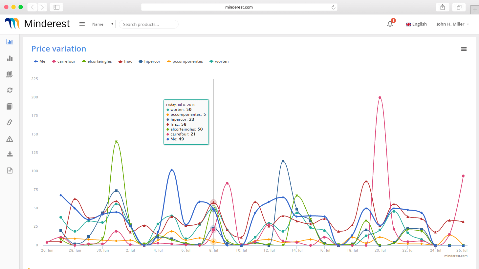Hide the carrefour series in the legend

pos(64,61)
